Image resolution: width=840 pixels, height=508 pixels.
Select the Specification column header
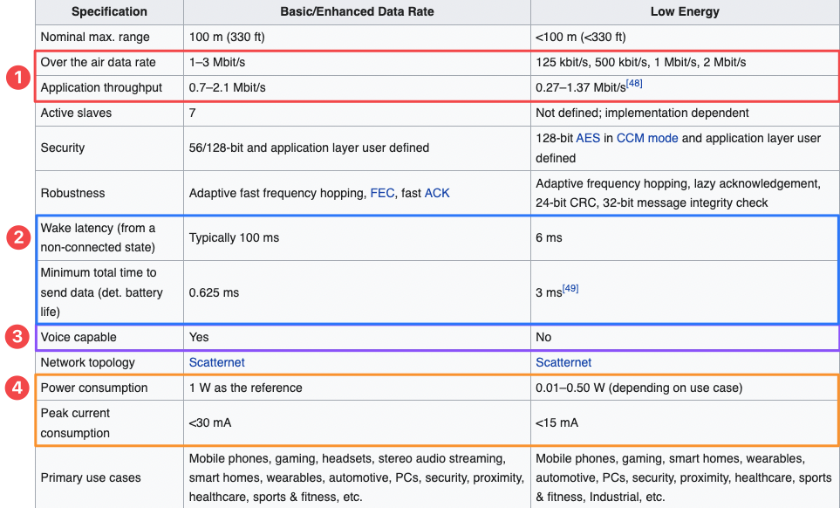[109, 11]
